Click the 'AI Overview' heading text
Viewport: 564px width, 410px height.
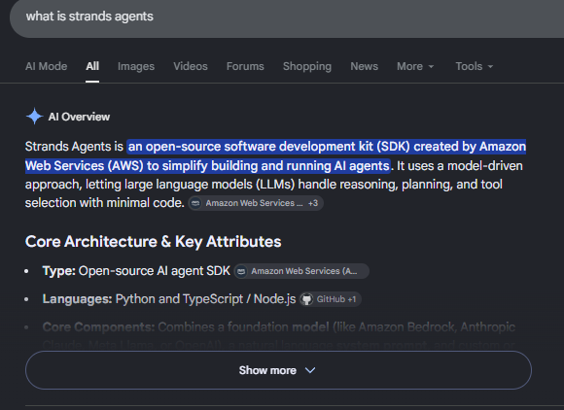click(x=79, y=117)
